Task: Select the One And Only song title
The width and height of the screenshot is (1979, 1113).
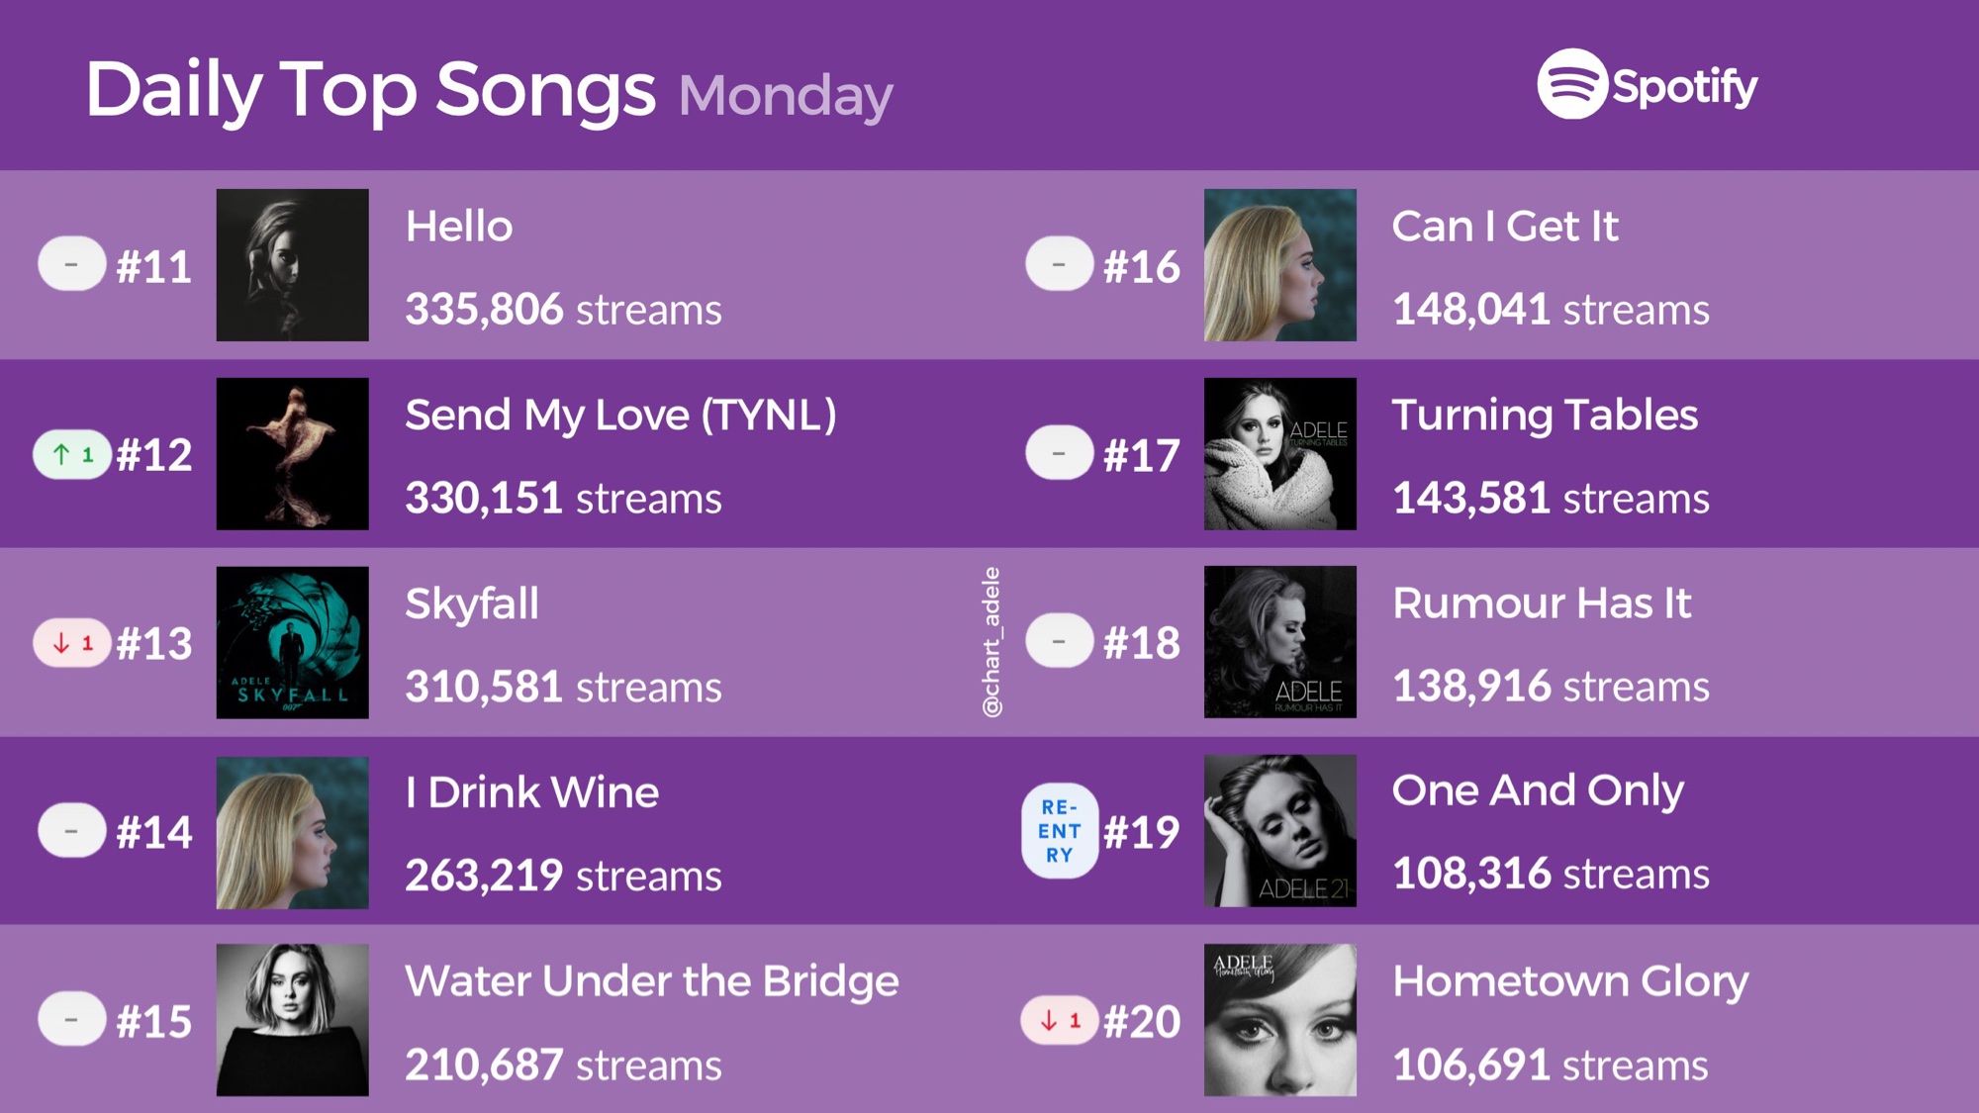Action: click(x=1538, y=791)
